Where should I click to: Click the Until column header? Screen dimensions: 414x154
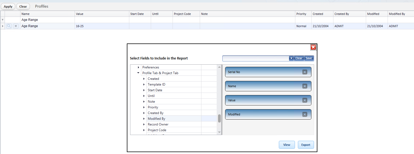point(162,14)
